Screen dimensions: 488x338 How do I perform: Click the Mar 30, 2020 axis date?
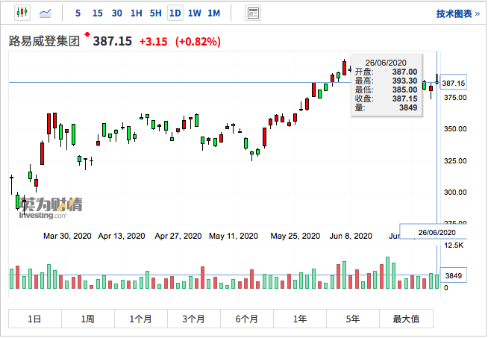coord(67,236)
